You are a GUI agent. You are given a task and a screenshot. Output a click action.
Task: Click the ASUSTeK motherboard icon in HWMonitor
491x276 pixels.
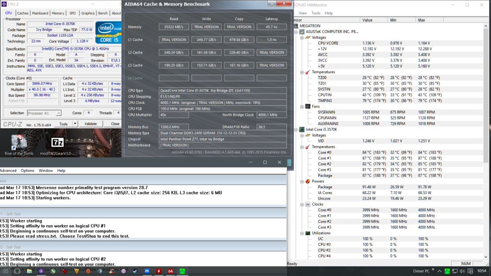(x=302, y=32)
